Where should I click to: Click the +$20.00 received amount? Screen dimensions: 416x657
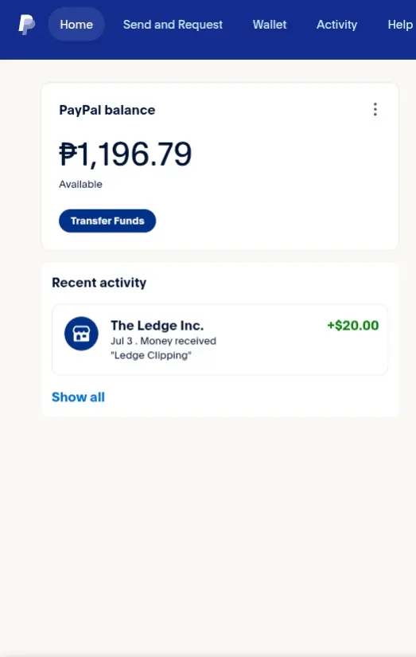353,325
